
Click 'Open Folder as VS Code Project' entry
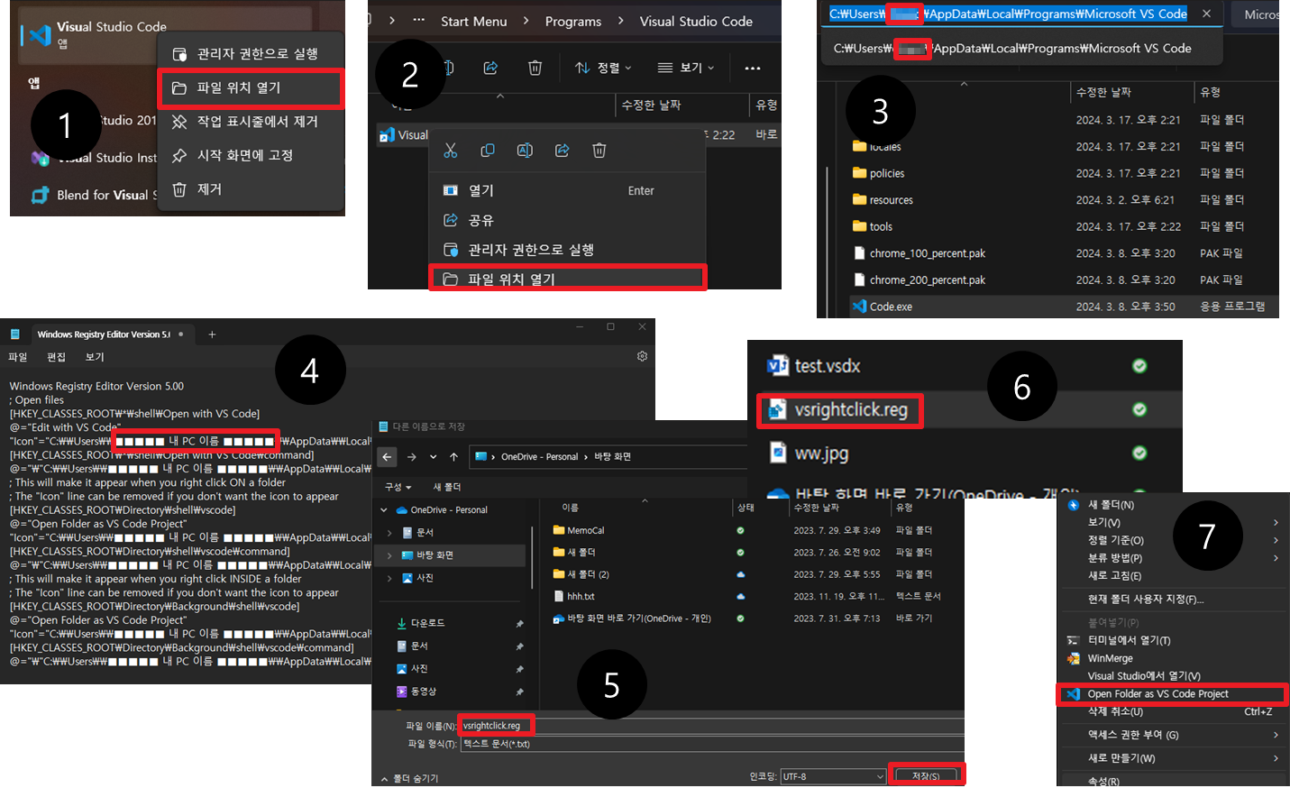tap(1172, 694)
